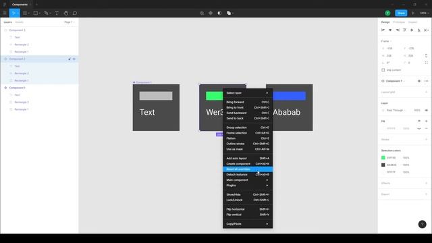Click the blue Share button
Image resolution: width=432 pixels, height=243 pixels.
pyautogui.click(x=401, y=13)
